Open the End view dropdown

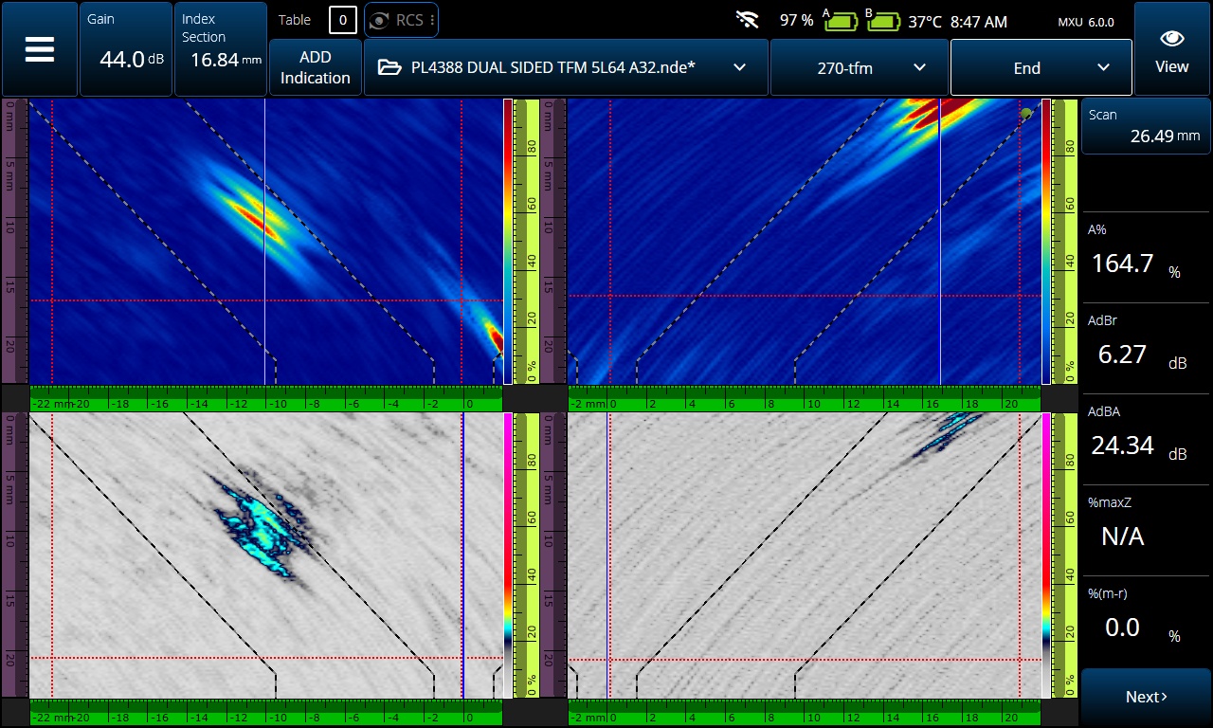1103,67
